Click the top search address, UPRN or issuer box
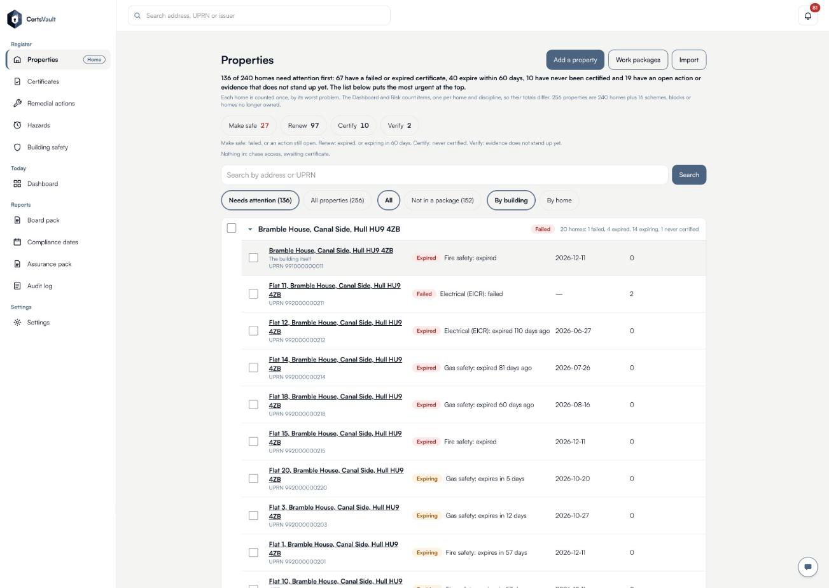This screenshot has height=588, width=829. 259,16
